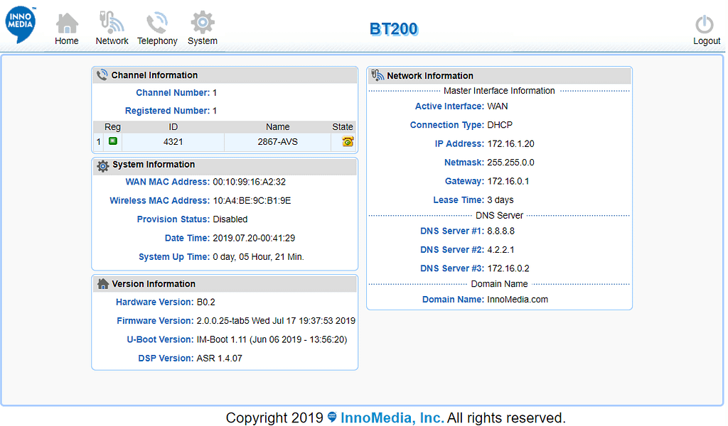Click Hardware Version value B0.2
Viewport: 728px width, 426px height.
pos(205,302)
